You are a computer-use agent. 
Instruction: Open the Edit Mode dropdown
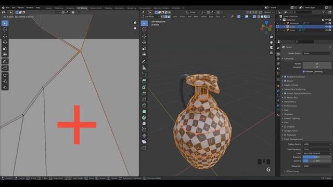click(x=150, y=17)
